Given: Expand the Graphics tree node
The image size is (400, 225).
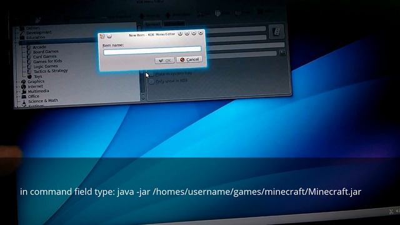Looking at the screenshot, I should (17, 82).
